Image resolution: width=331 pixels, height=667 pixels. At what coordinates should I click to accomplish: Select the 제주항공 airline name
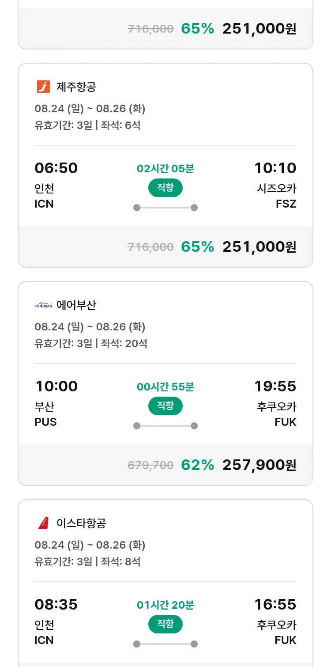point(76,87)
